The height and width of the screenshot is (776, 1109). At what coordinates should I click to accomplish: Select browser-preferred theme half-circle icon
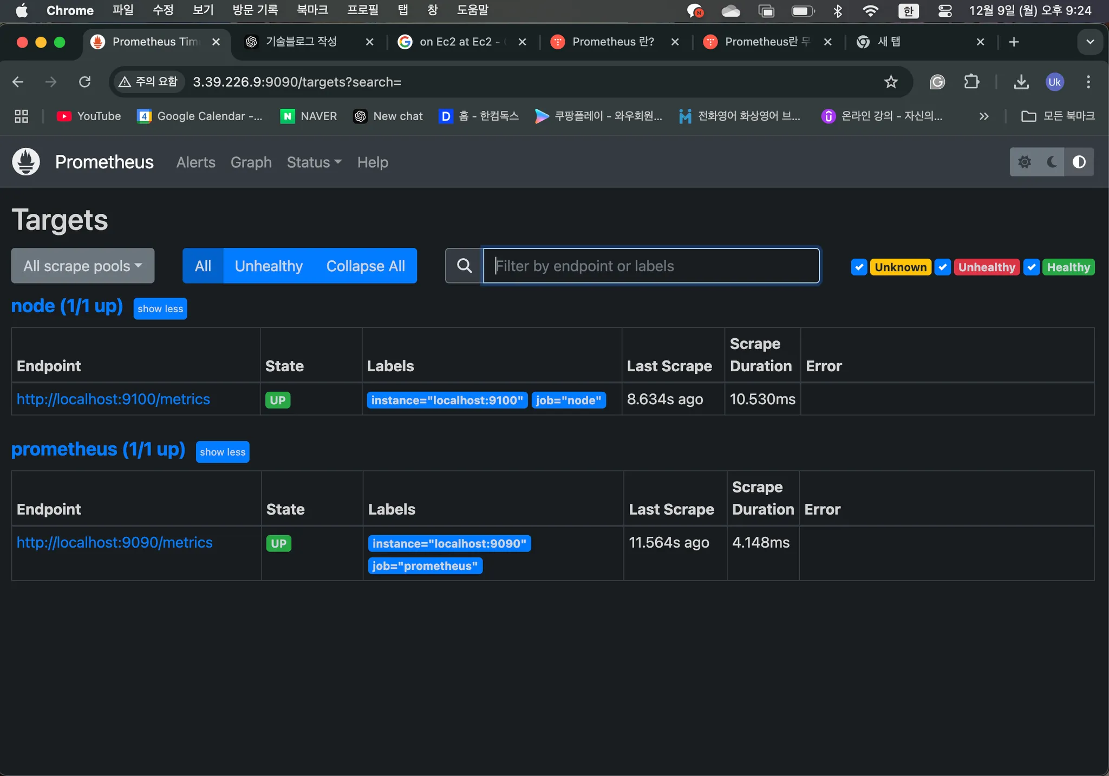point(1079,162)
